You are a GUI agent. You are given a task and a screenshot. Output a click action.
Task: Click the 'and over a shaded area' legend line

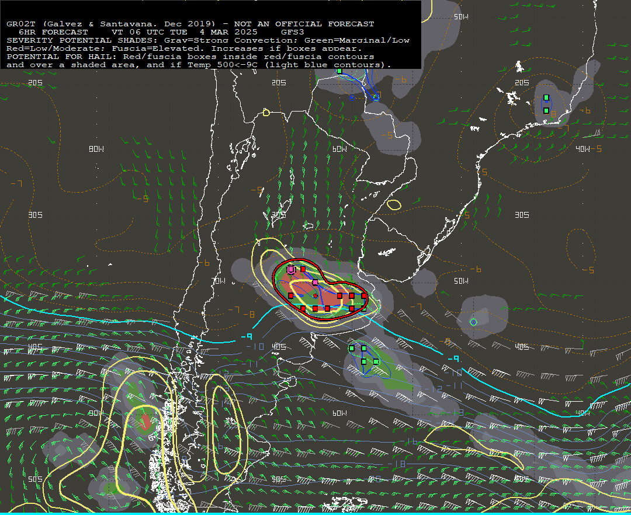coord(199,65)
